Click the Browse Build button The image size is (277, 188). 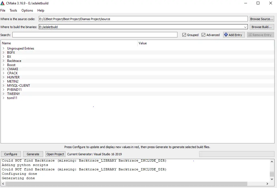click(x=262, y=27)
